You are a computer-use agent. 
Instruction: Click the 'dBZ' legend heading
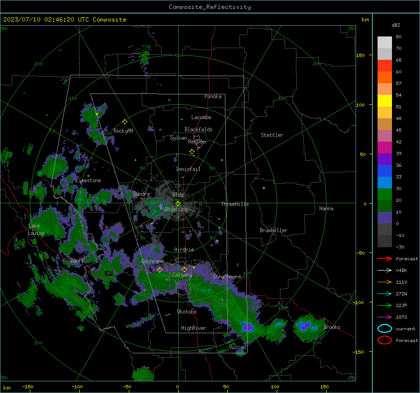(x=396, y=25)
